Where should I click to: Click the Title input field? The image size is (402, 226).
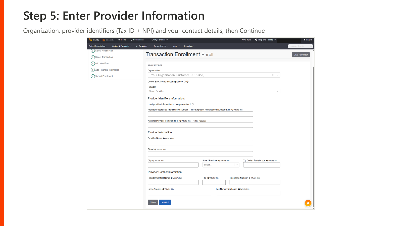[214, 183]
